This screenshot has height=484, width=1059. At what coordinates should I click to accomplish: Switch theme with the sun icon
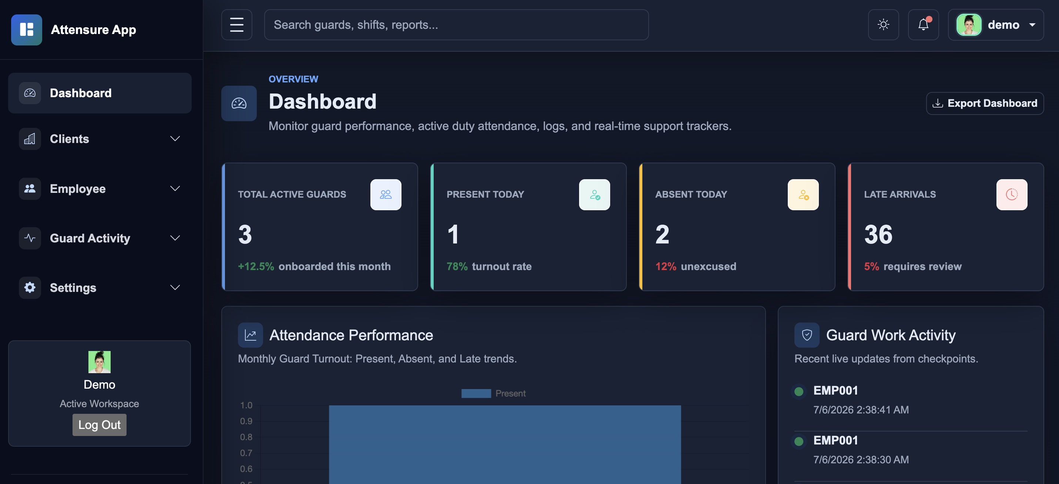point(883,25)
